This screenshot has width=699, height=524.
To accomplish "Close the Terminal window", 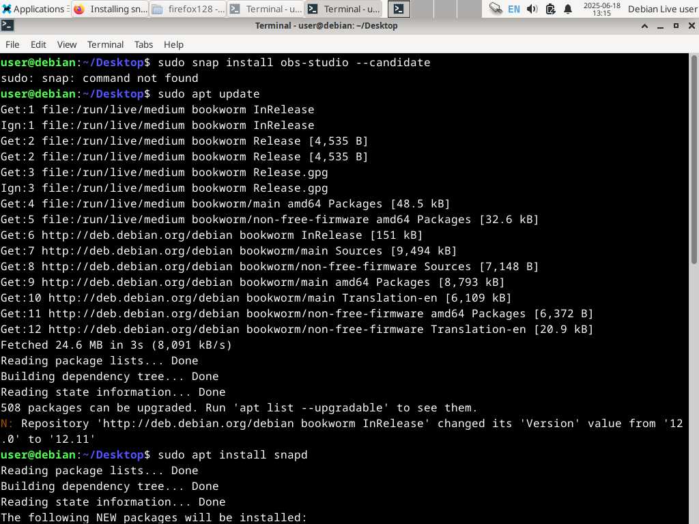I will [691, 26].
